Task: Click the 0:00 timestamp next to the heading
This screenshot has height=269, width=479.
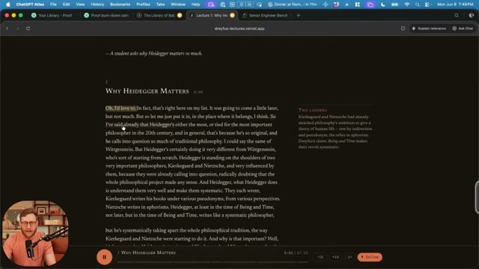Action: (x=198, y=92)
